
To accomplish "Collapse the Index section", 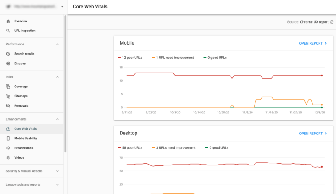I will coord(58,77).
